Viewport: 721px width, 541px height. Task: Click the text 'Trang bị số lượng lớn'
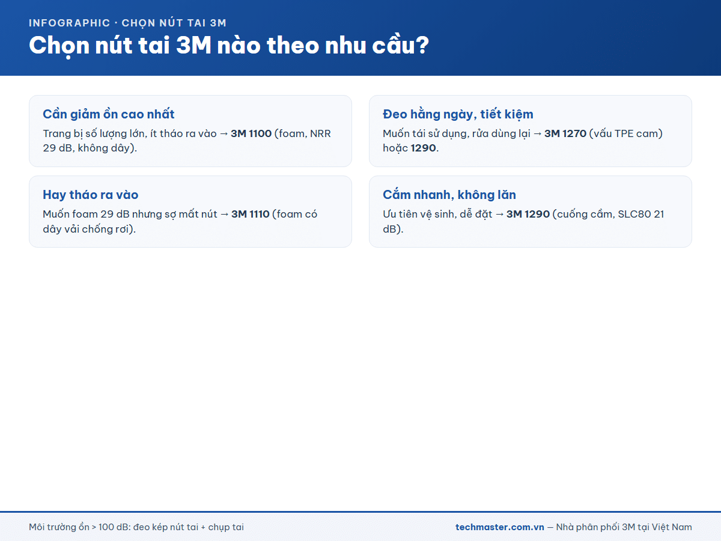click(93, 133)
